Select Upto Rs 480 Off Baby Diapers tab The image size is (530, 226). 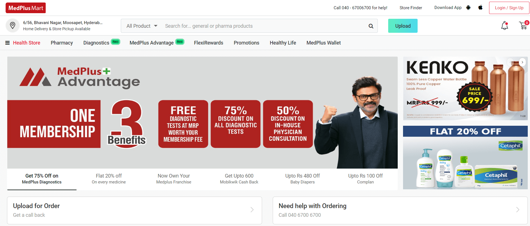tap(302, 179)
